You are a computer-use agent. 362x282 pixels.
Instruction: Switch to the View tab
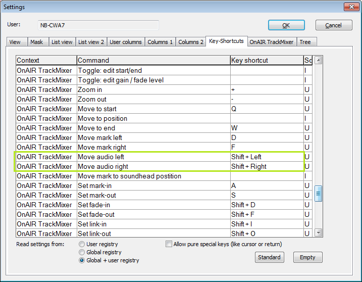tap(15, 42)
